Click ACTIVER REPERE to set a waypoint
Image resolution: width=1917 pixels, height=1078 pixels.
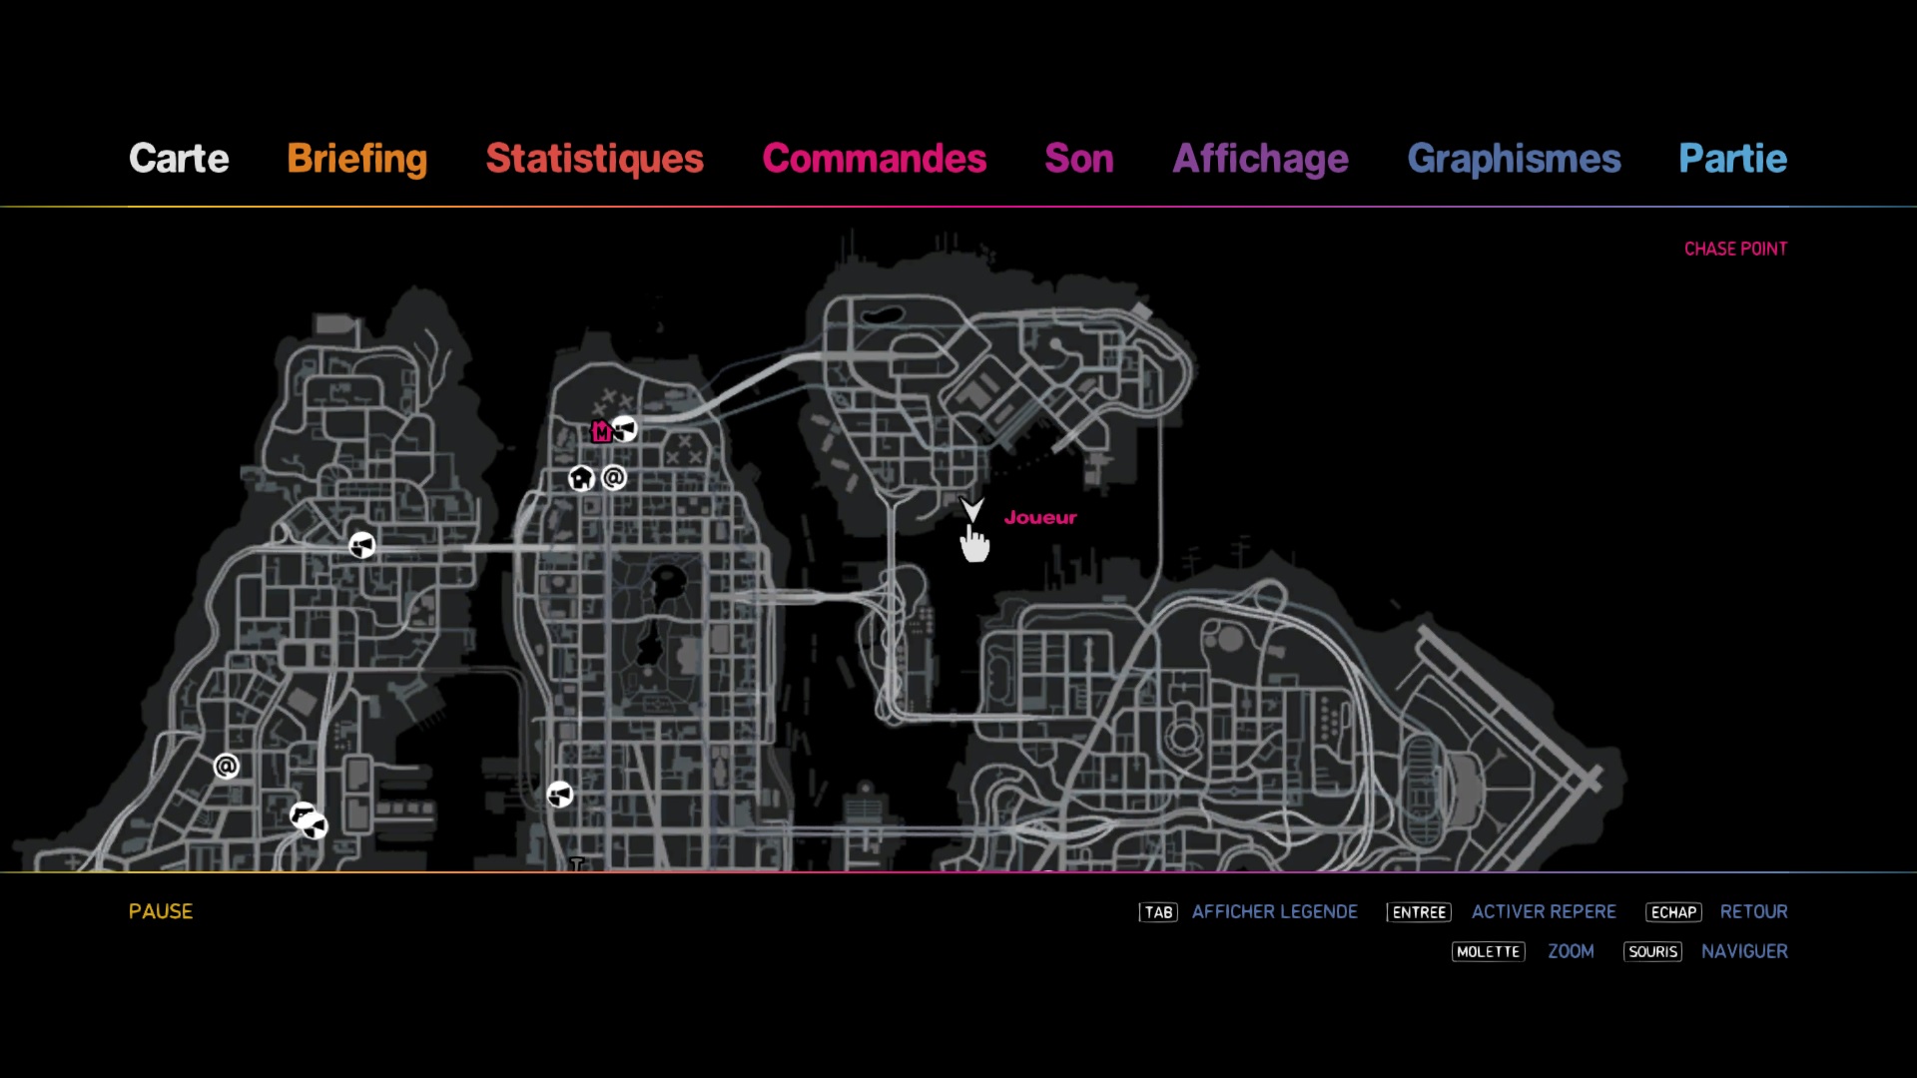tap(1544, 912)
